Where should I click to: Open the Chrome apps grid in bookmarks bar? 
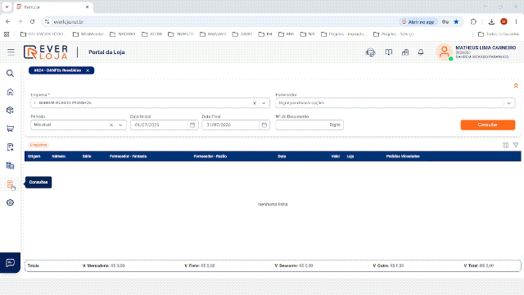[x=7, y=34]
